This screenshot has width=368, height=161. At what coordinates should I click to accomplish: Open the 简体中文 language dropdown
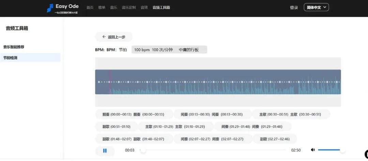316,7
